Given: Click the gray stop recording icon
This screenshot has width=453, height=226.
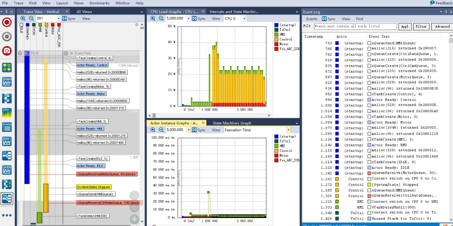Looking at the screenshot, I should pyautogui.click(x=7, y=37).
